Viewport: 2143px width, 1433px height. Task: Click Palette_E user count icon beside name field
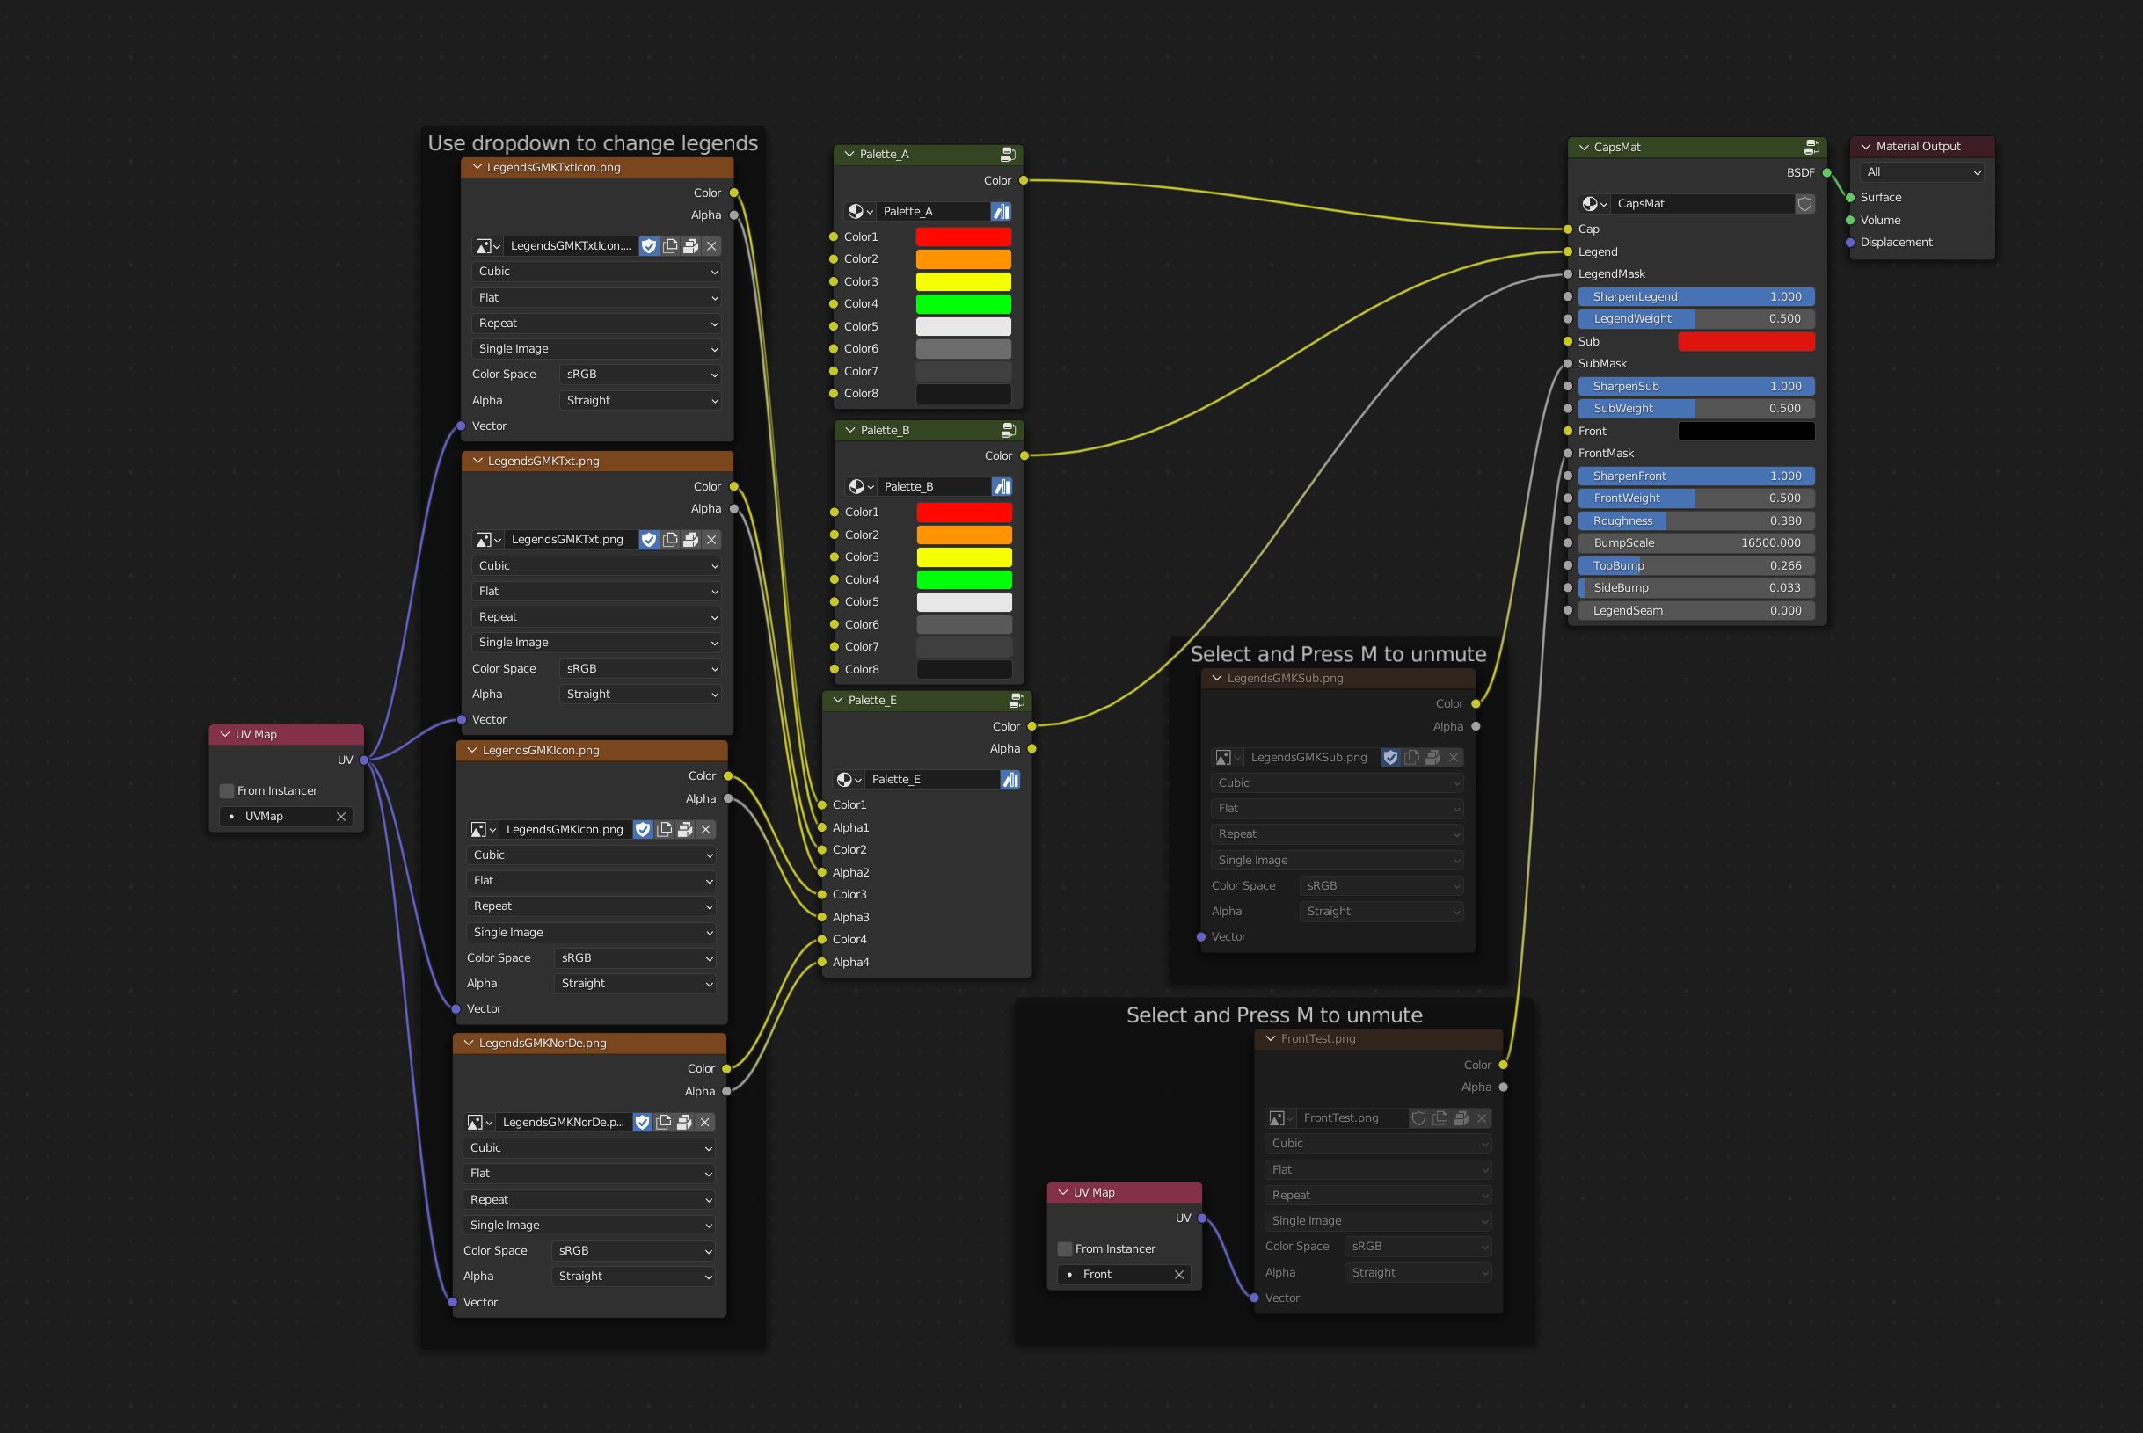(x=1010, y=780)
